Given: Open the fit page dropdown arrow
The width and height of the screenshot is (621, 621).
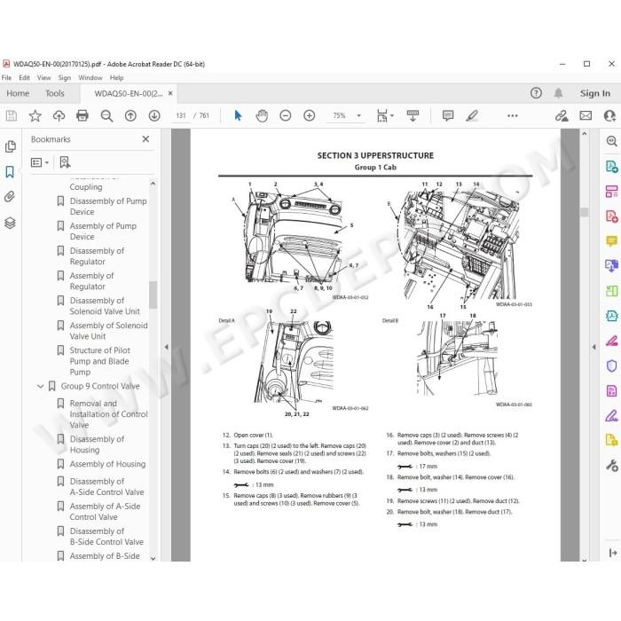Looking at the screenshot, I should click(x=392, y=115).
